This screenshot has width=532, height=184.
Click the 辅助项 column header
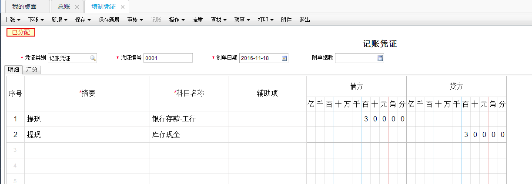267,93
